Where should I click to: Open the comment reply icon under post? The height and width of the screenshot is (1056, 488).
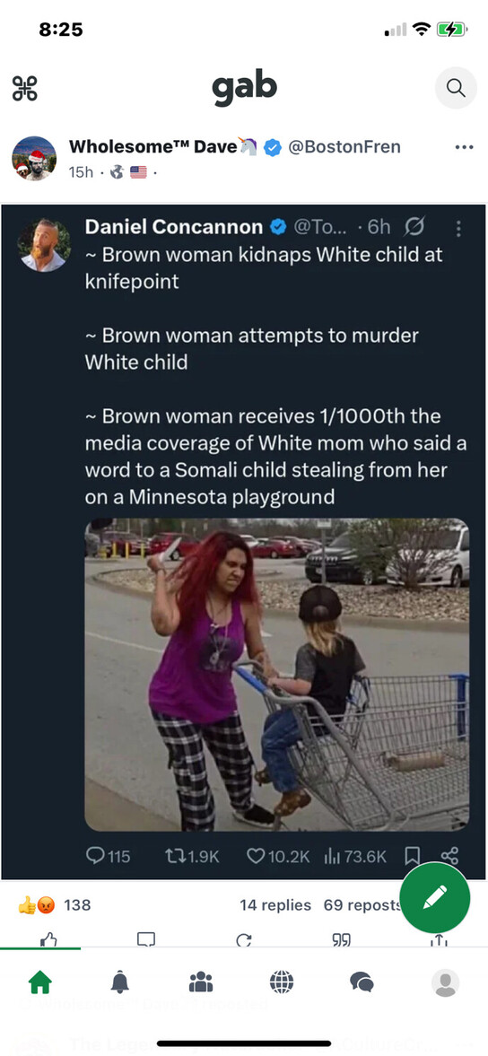[x=146, y=940]
